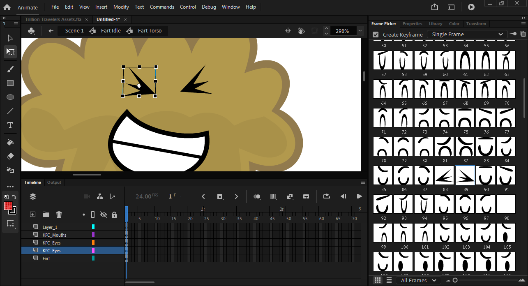Select frame 89 thumbnail in Frame Picker

(465, 175)
